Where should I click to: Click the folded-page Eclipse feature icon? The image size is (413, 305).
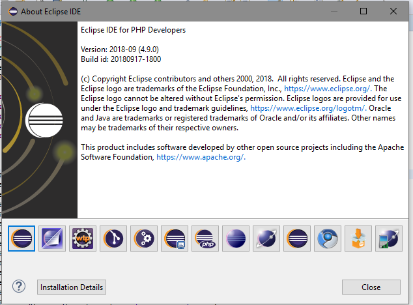[x=52, y=239]
